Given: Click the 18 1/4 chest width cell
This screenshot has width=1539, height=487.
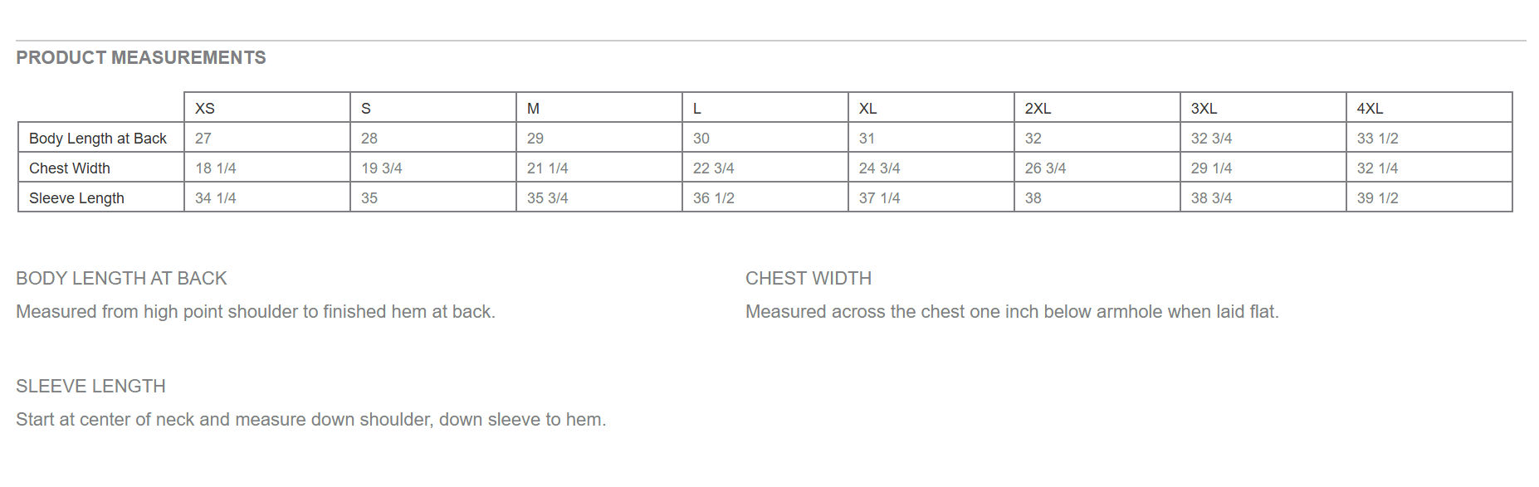Looking at the screenshot, I should 267,168.
